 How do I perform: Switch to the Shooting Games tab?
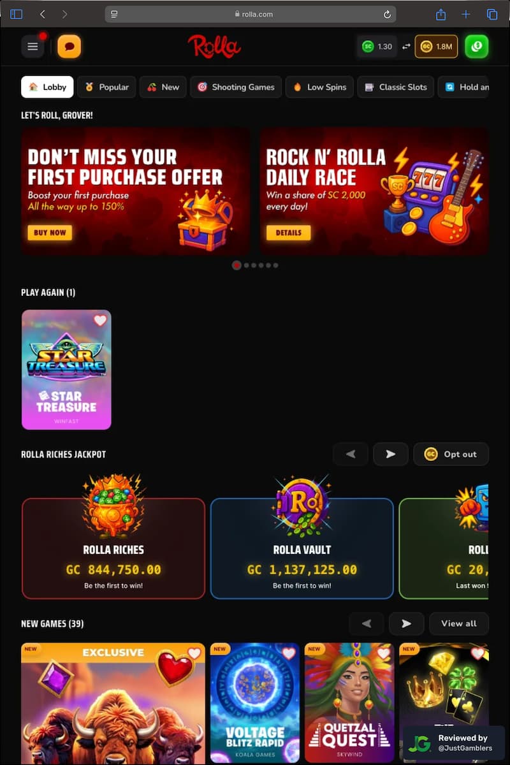click(236, 87)
